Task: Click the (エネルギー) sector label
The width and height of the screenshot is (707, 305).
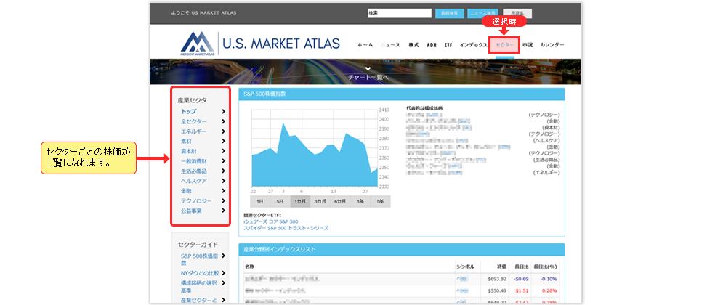Action: click(x=546, y=173)
